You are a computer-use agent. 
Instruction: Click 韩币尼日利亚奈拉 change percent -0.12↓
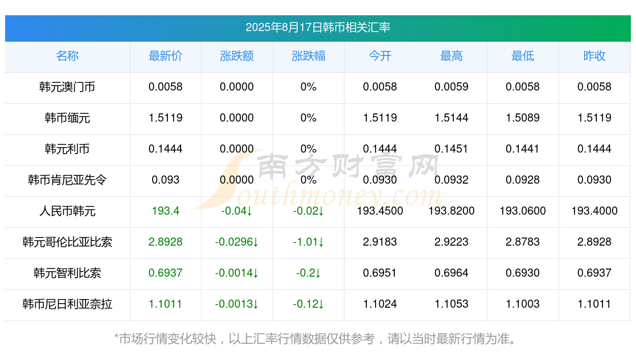pyautogui.click(x=308, y=304)
